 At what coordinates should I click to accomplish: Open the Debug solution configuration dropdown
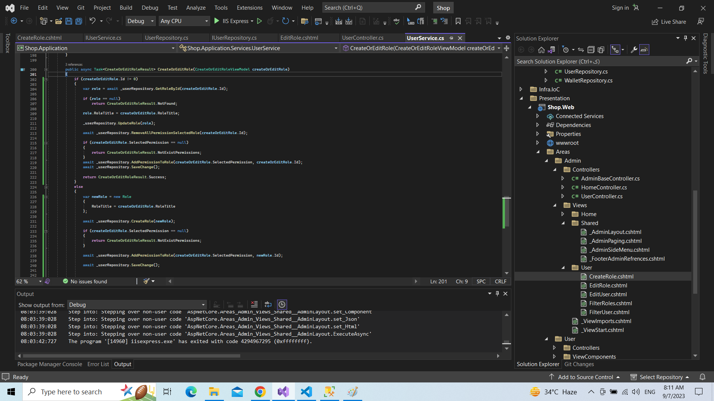(140, 21)
